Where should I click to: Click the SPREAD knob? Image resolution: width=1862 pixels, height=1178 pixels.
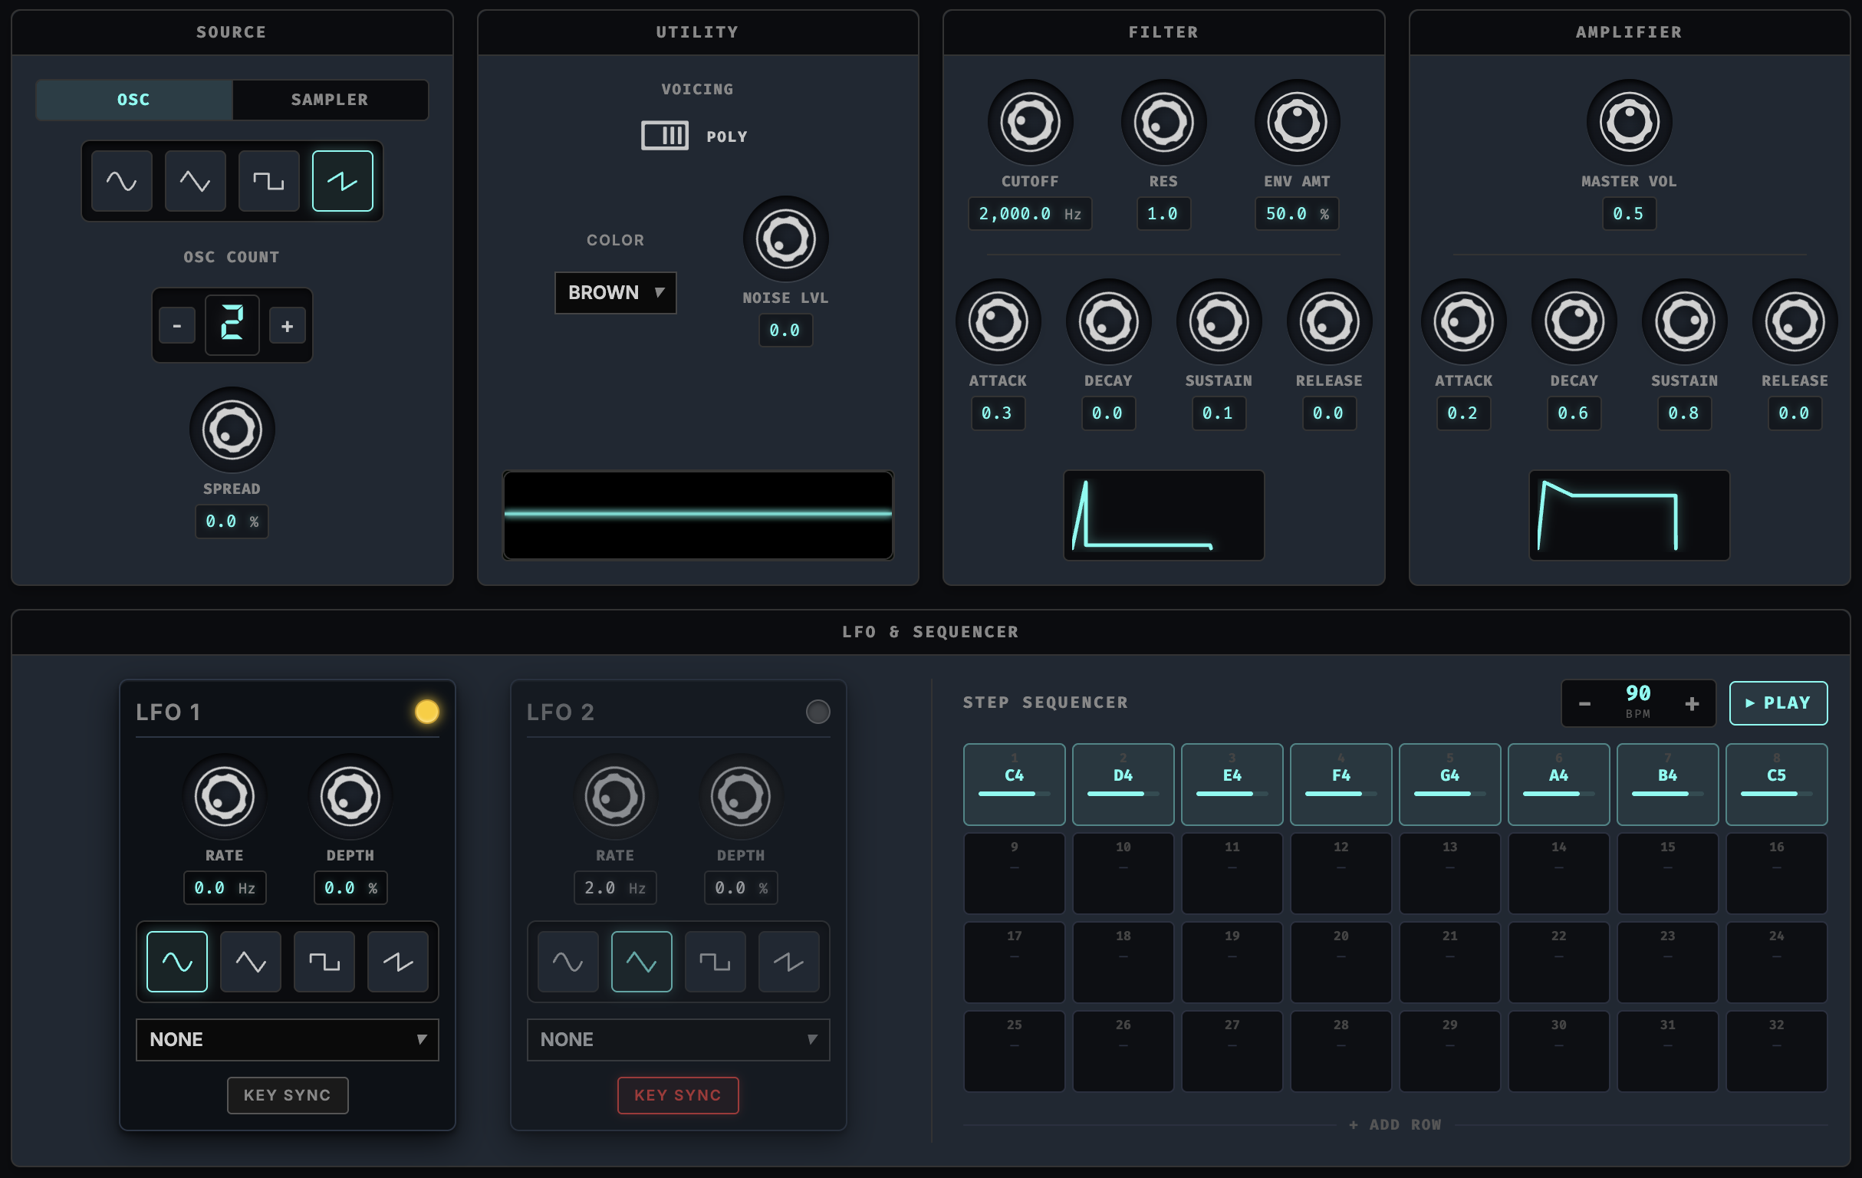coord(232,429)
